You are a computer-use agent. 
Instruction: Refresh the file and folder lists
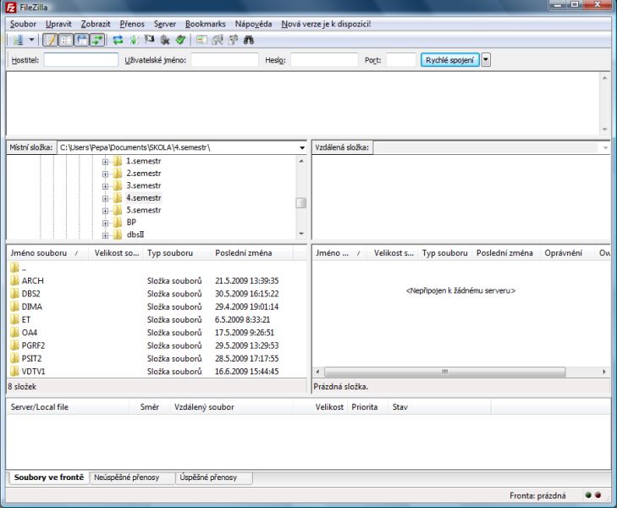pyautogui.click(x=118, y=40)
